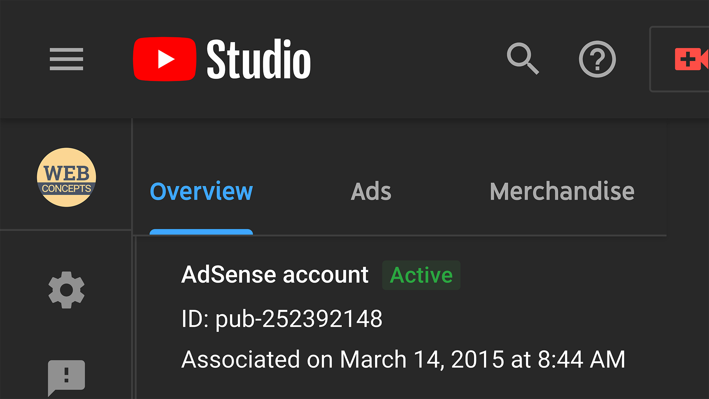Open the hamburger navigation menu
The width and height of the screenshot is (709, 399).
coord(66,59)
